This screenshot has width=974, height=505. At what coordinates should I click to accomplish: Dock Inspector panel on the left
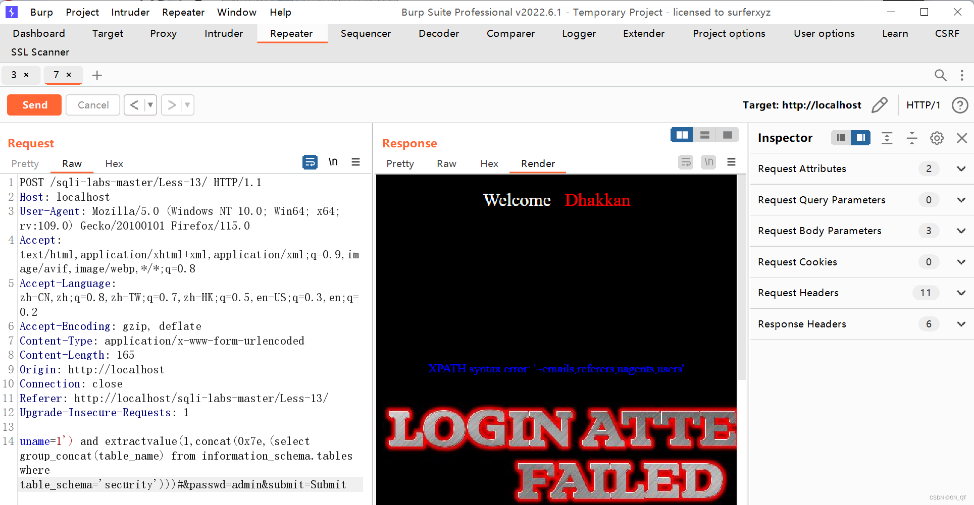click(x=841, y=138)
